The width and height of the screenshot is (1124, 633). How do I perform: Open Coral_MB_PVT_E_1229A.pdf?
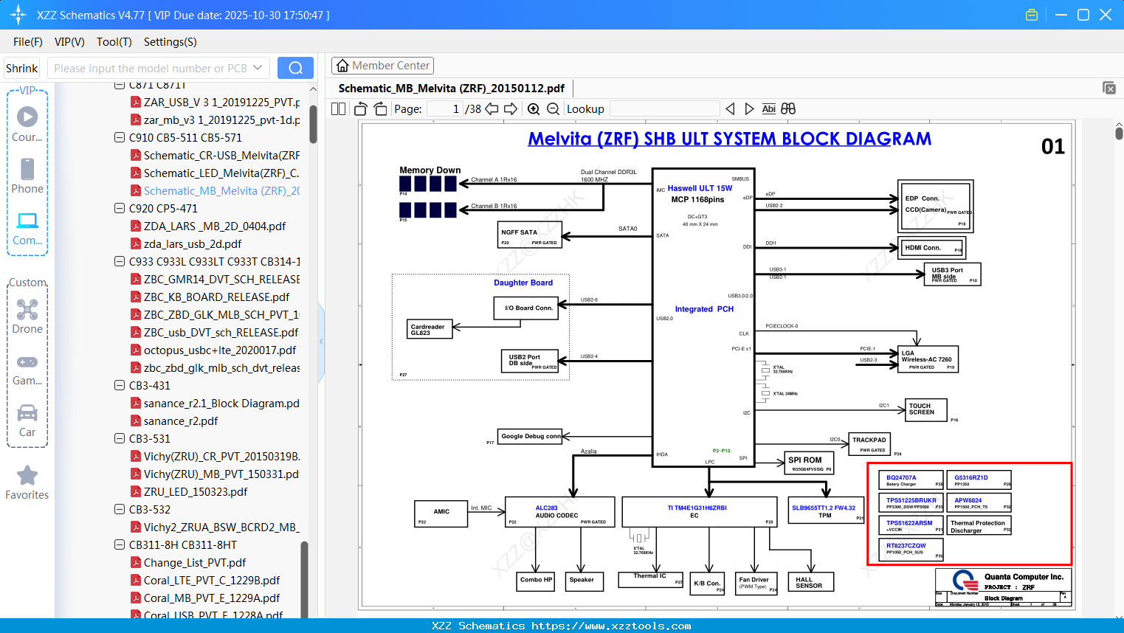pyautogui.click(x=205, y=598)
